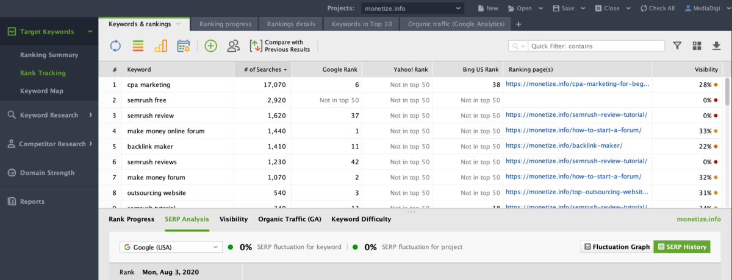The image size is (732, 280).
Task: Click the green add keywords plus icon
Action: coord(210,46)
